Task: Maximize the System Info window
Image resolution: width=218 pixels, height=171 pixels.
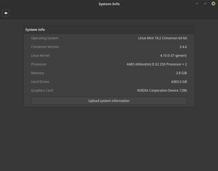Action: click(205, 4)
